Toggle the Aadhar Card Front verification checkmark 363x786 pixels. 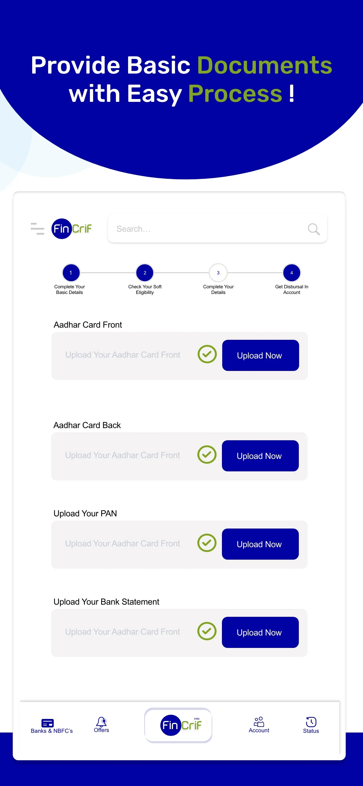207,354
